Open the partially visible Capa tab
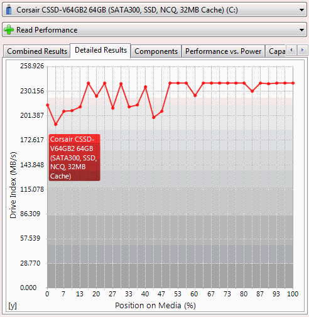This screenshot has height=317, width=309. point(276,51)
